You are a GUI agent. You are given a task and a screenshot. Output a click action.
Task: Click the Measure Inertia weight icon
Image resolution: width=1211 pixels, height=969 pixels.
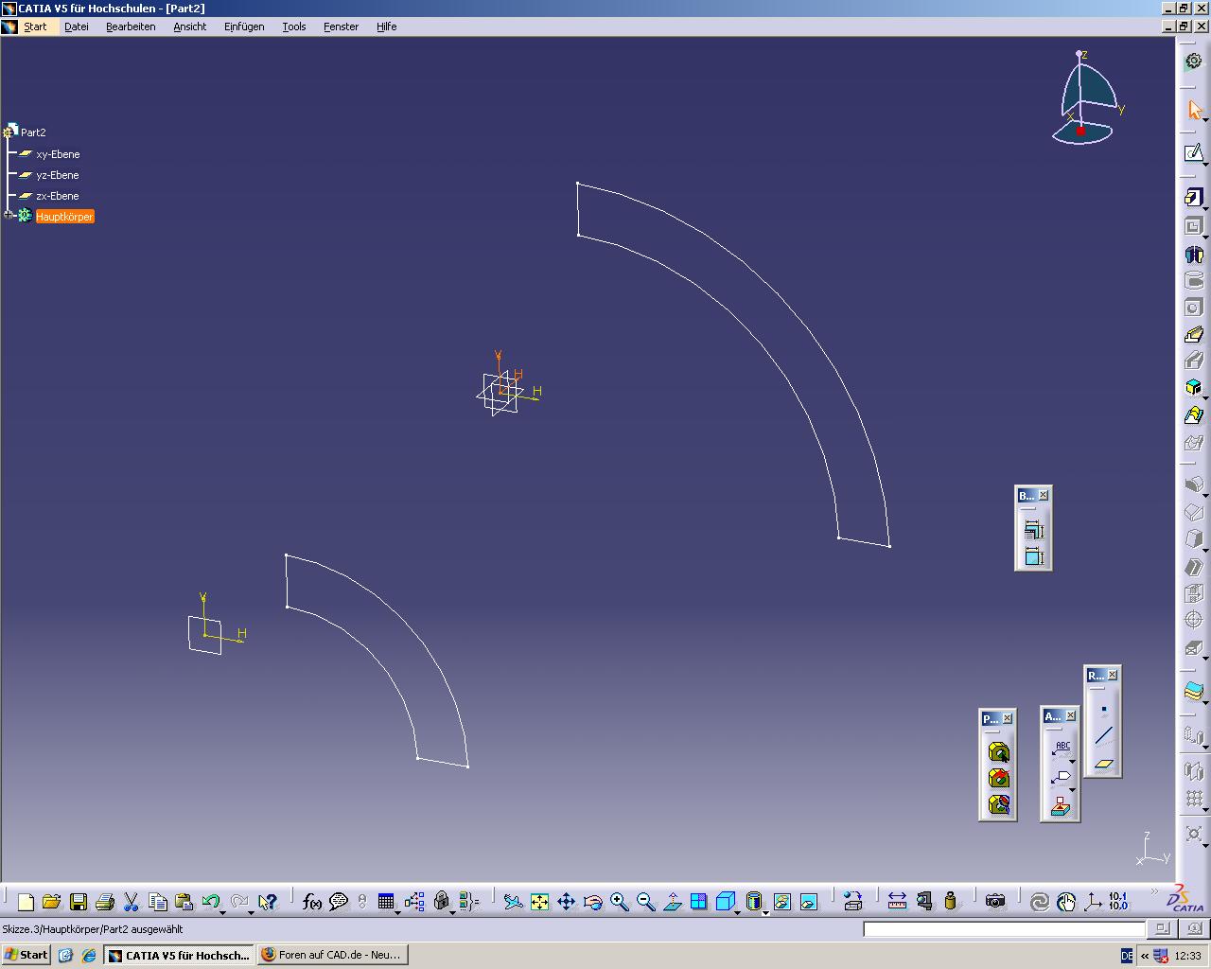click(x=951, y=902)
